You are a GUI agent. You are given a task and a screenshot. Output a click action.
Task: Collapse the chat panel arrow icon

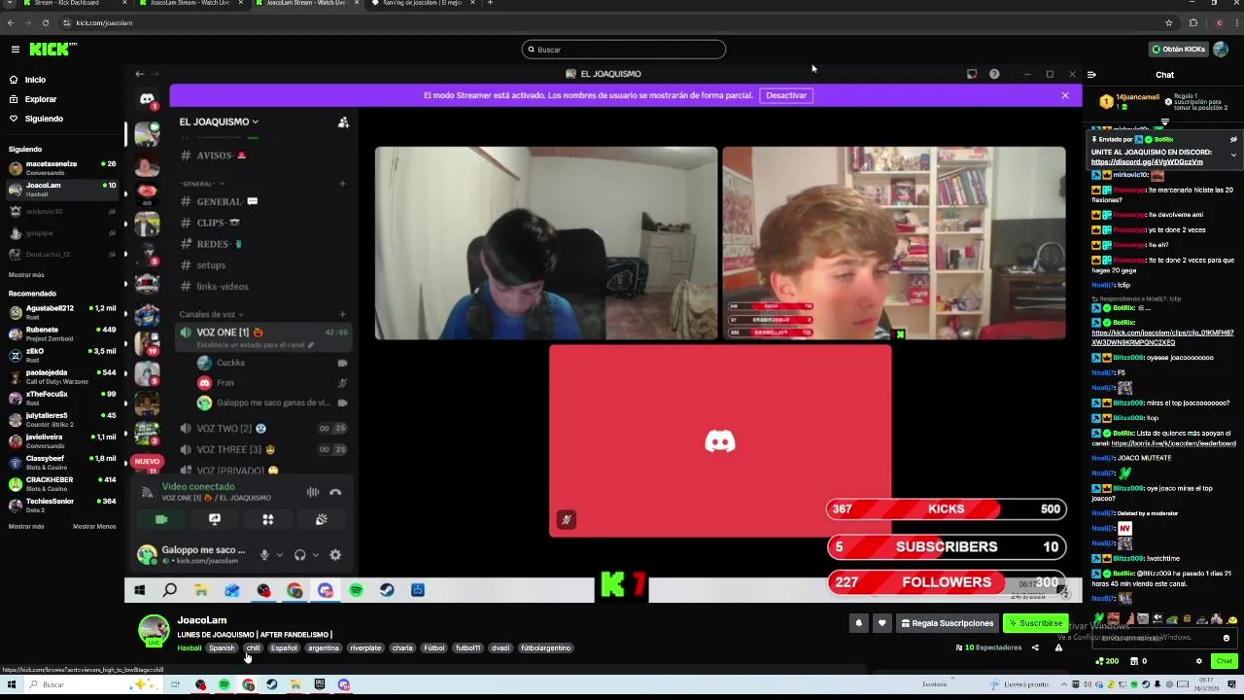coord(1091,75)
